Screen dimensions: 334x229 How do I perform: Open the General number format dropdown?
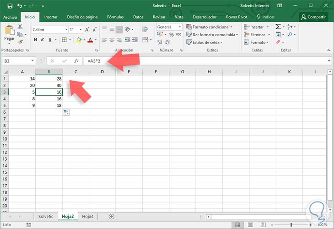(180, 27)
